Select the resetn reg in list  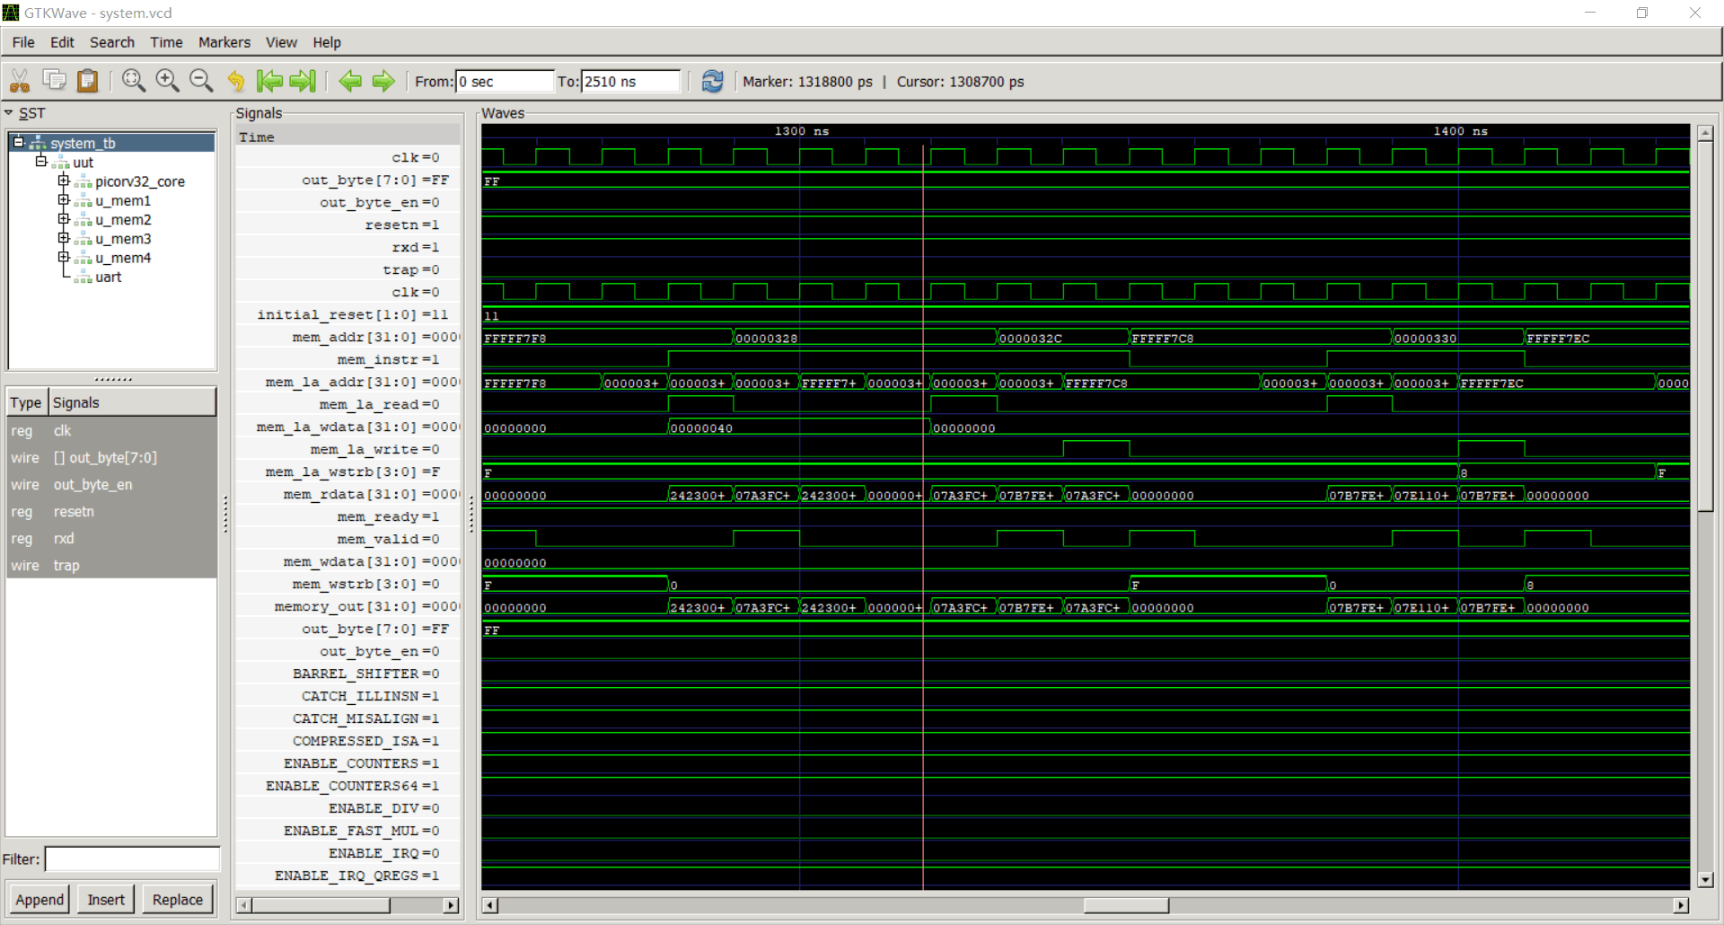pyautogui.click(x=111, y=511)
